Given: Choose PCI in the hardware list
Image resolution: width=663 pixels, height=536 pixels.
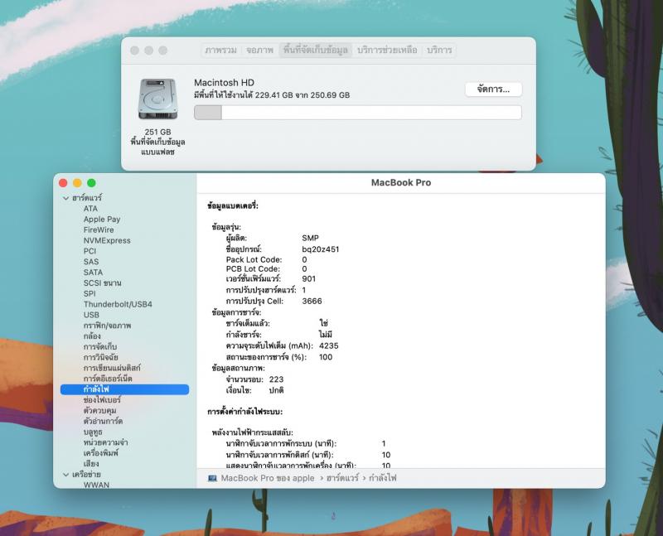Looking at the screenshot, I should coord(90,251).
